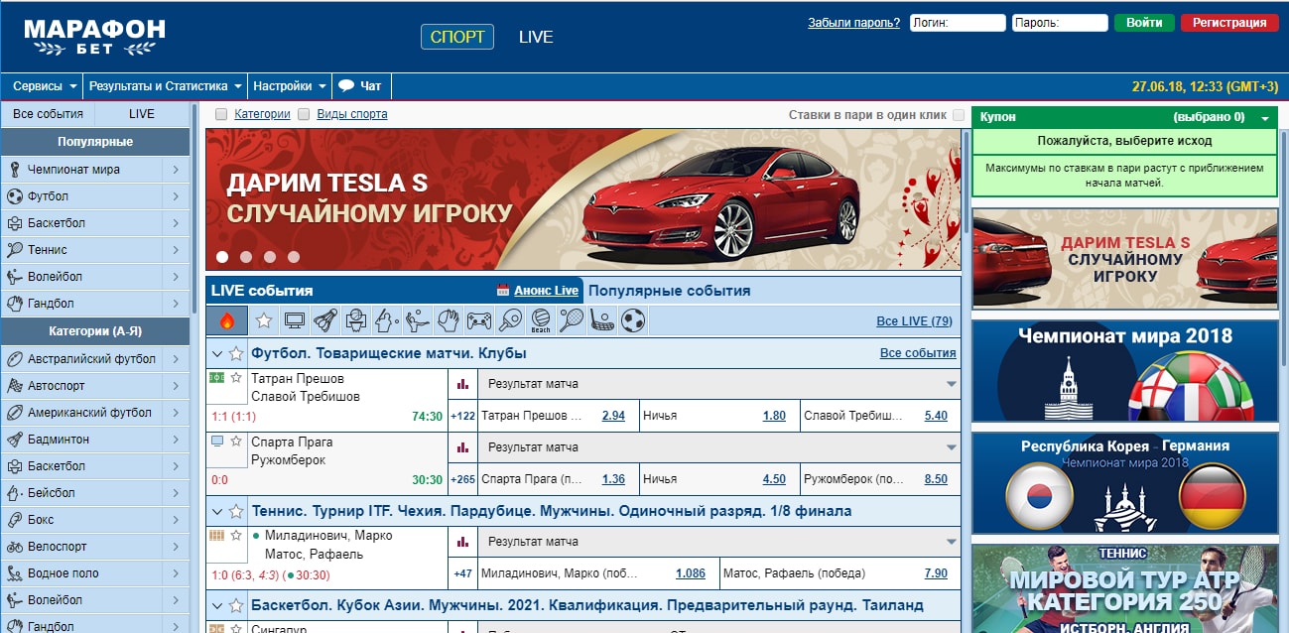The image size is (1289, 633).
Task: Toggle one-click betting checkbox
Action: pyautogui.click(x=958, y=115)
